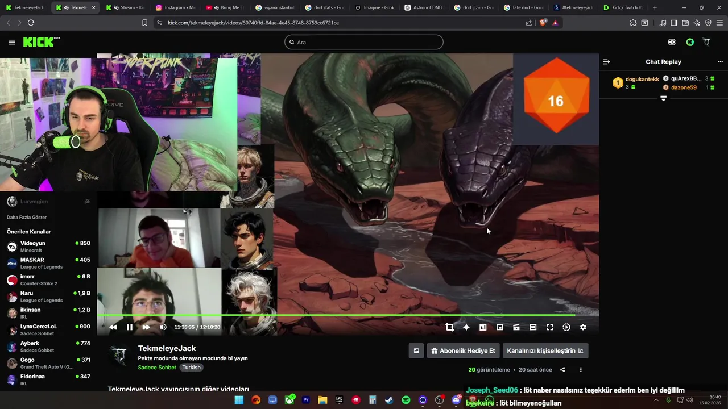Screen dimensions: 728x409
Task: Mute the video player volume
Action: coord(163,327)
